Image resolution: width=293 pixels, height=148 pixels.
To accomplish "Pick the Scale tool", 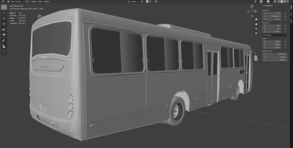I will pyautogui.click(x=4, y=29).
